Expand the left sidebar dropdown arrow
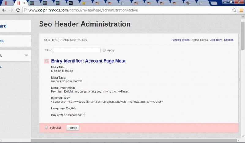 (x=26, y=55)
